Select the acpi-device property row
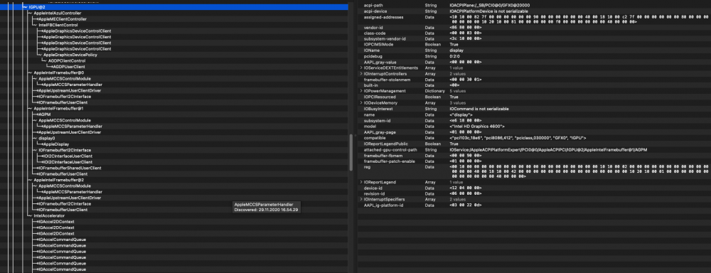Screen dimensions: 711x273 (x=534, y=11)
